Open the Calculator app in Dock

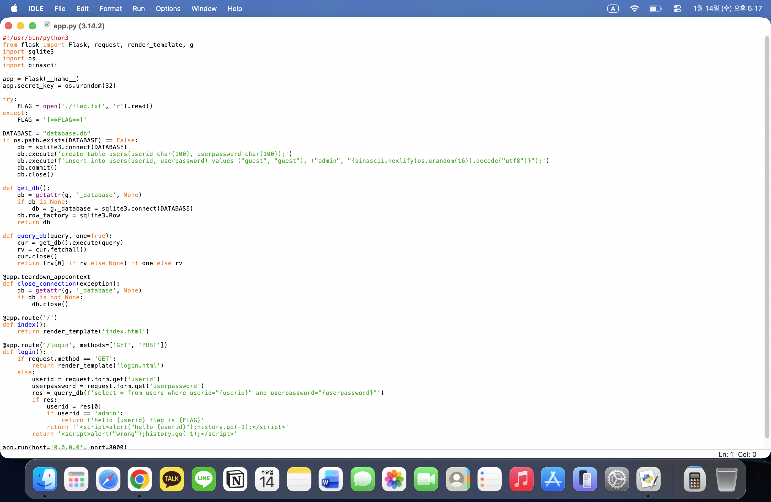point(694,479)
